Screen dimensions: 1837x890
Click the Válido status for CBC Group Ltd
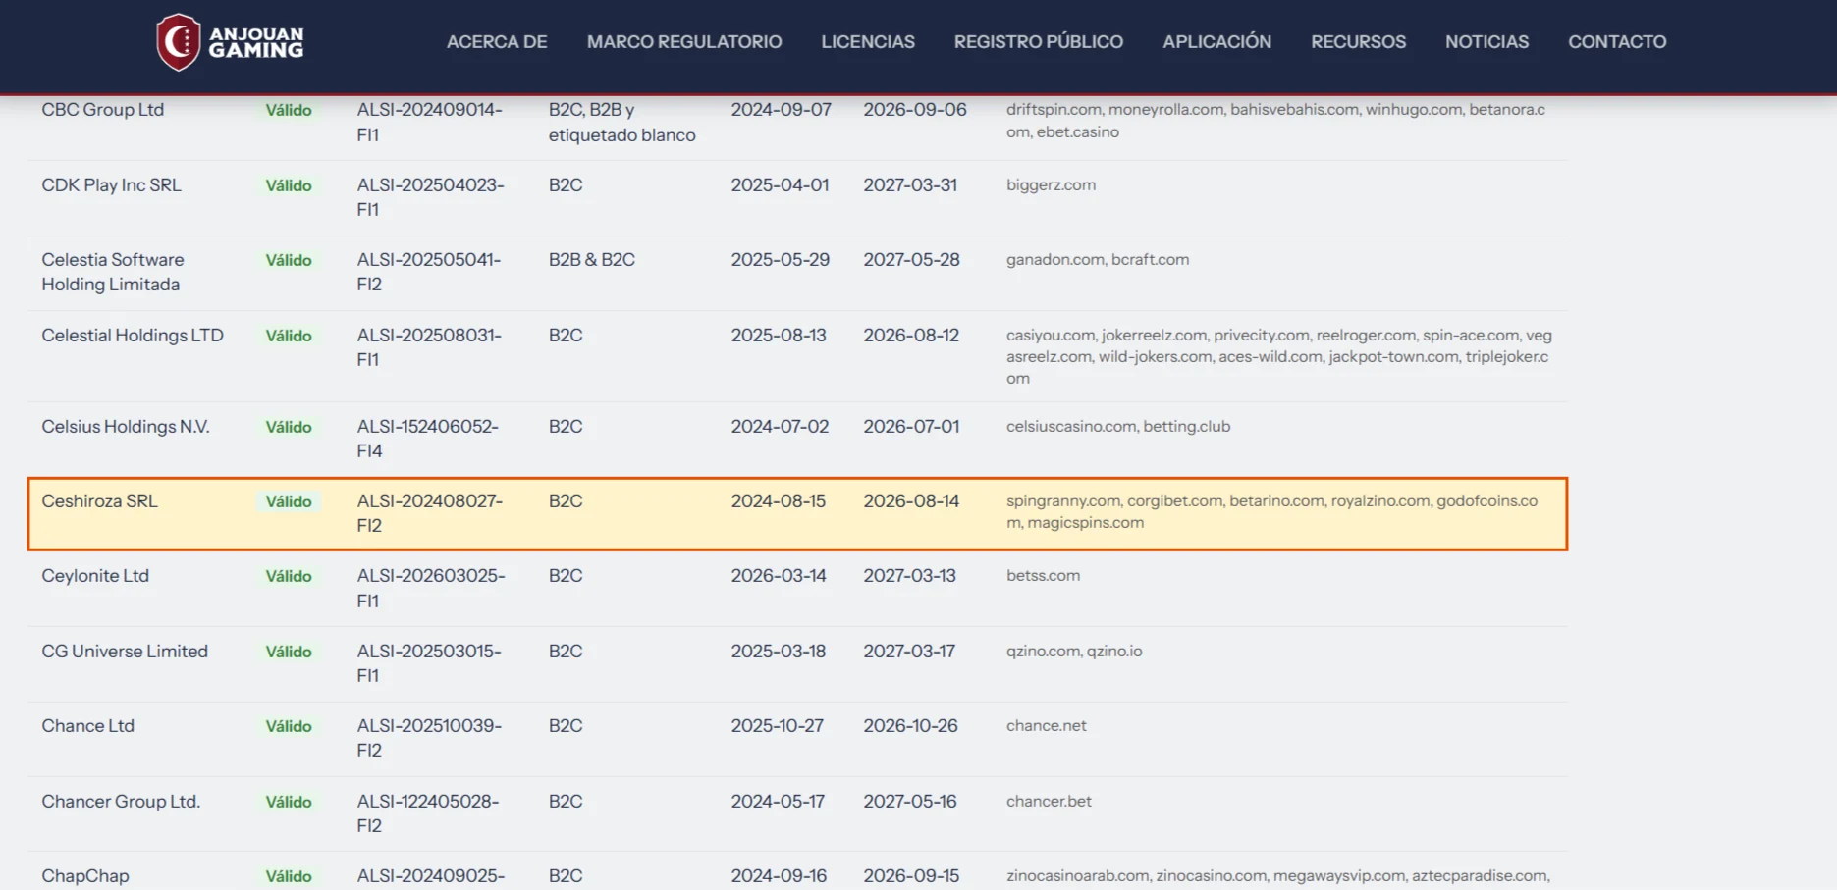[289, 111]
